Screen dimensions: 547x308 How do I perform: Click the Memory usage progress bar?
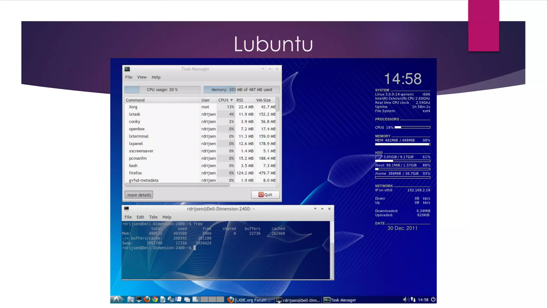coord(241,90)
